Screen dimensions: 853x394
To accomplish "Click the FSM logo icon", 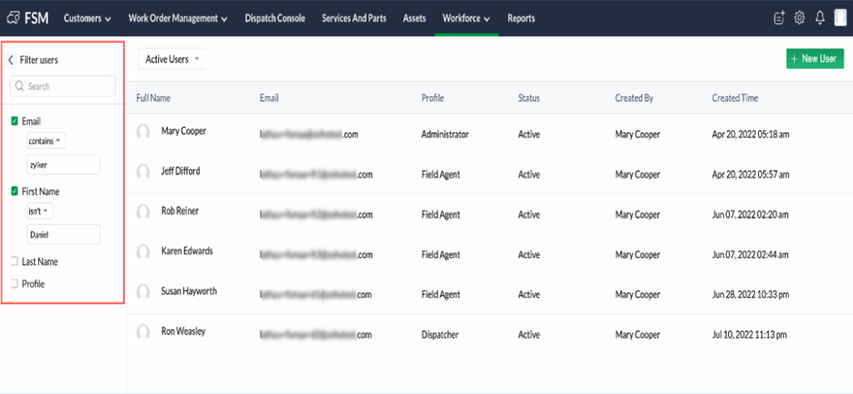I will pos(14,17).
